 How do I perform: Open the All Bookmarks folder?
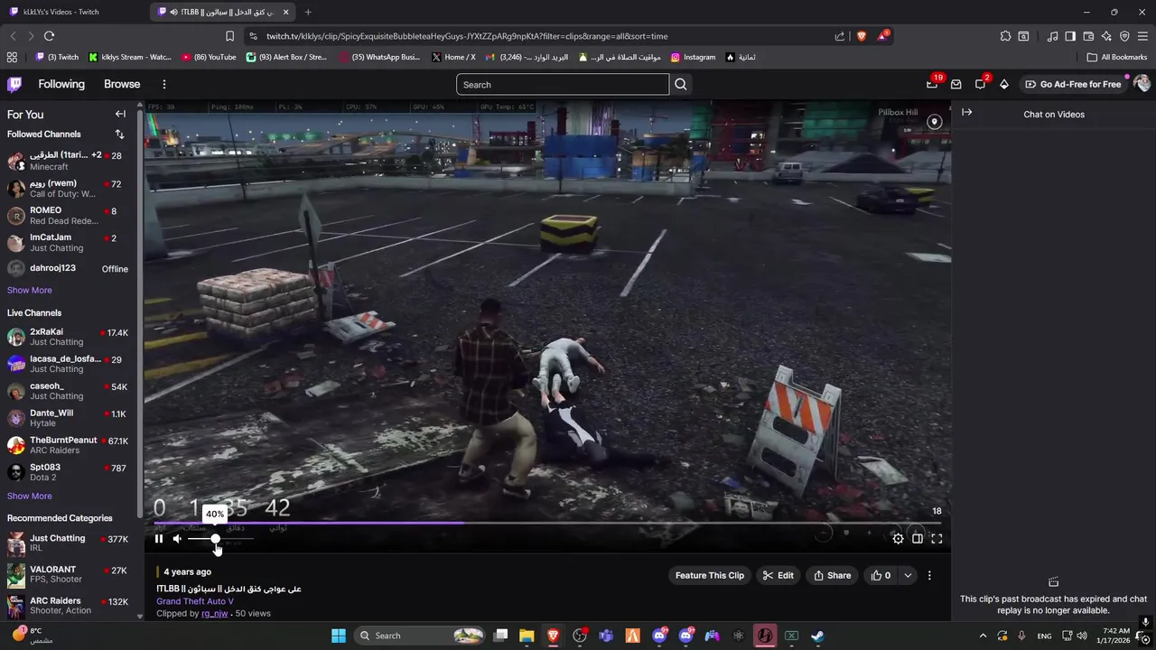click(1117, 57)
